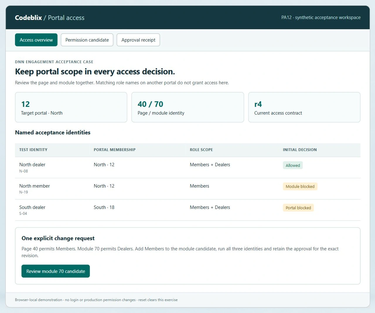Screen dimensions: 375x313
Task: Click the Module blocked decision badge
Action: 300,186
